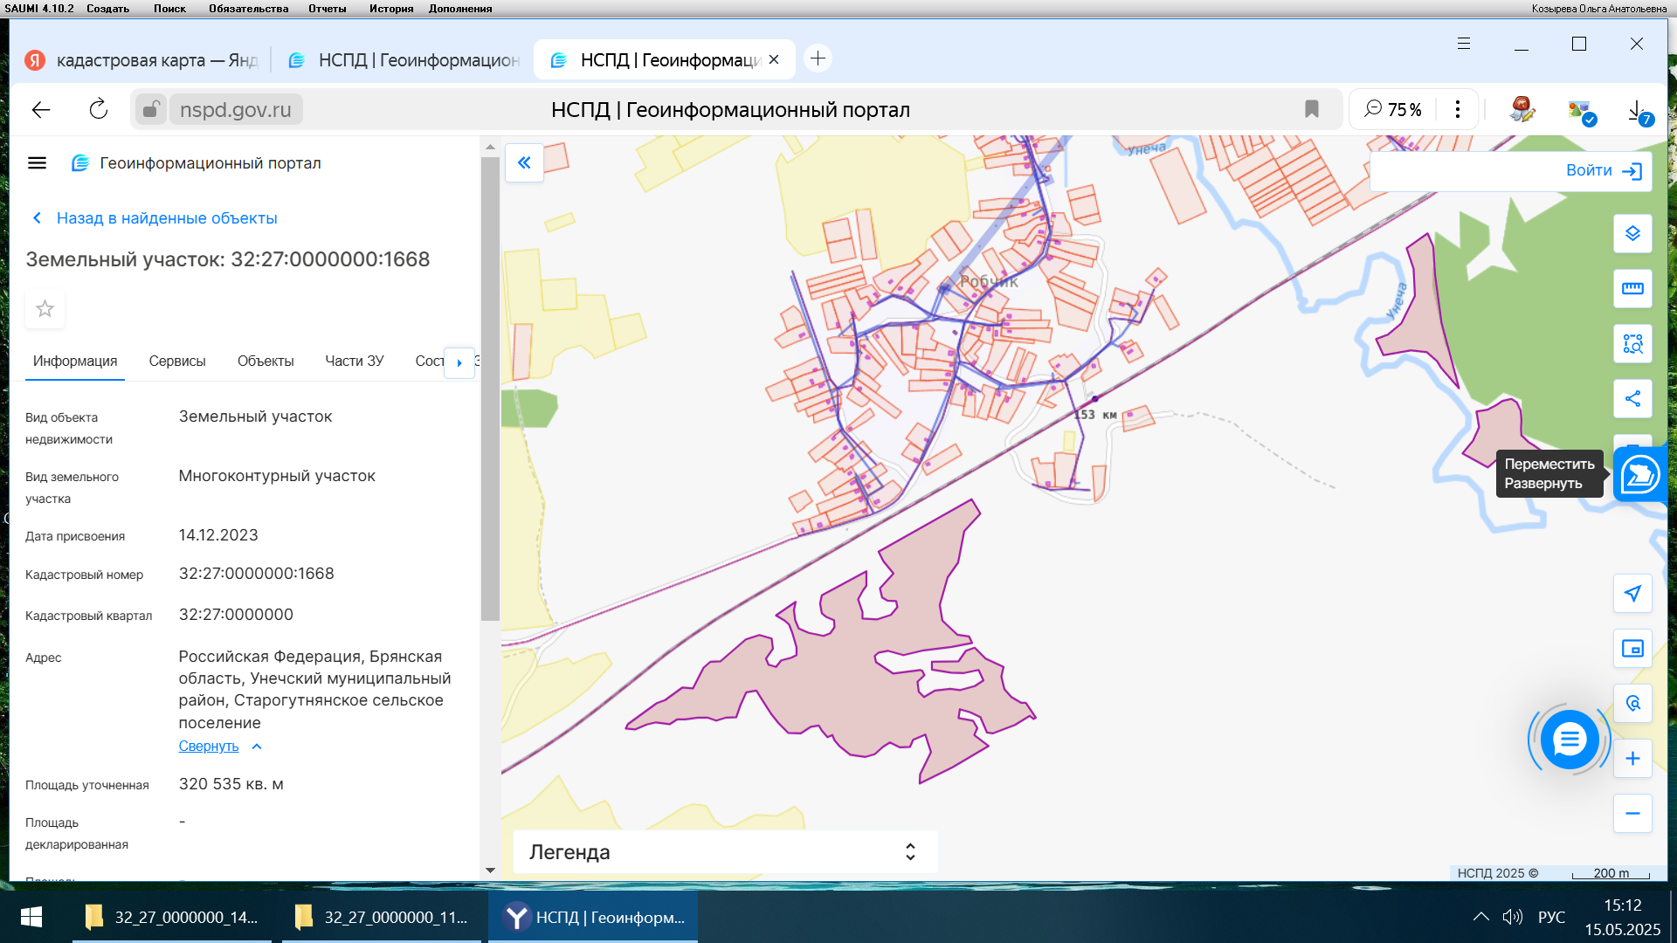Click the floating assistant widget icon
Image resolution: width=1677 pixels, height=943 pixels.
click(x=1639, y=475)
